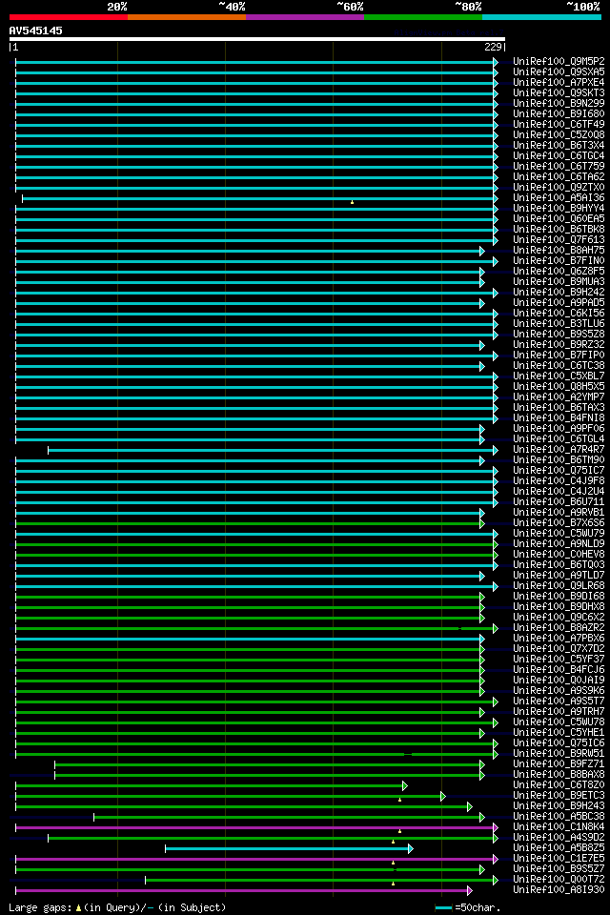Click the UniRef100_C5Z0Q8 label
This screenshot has width=610, height=915.
(559, 134)
